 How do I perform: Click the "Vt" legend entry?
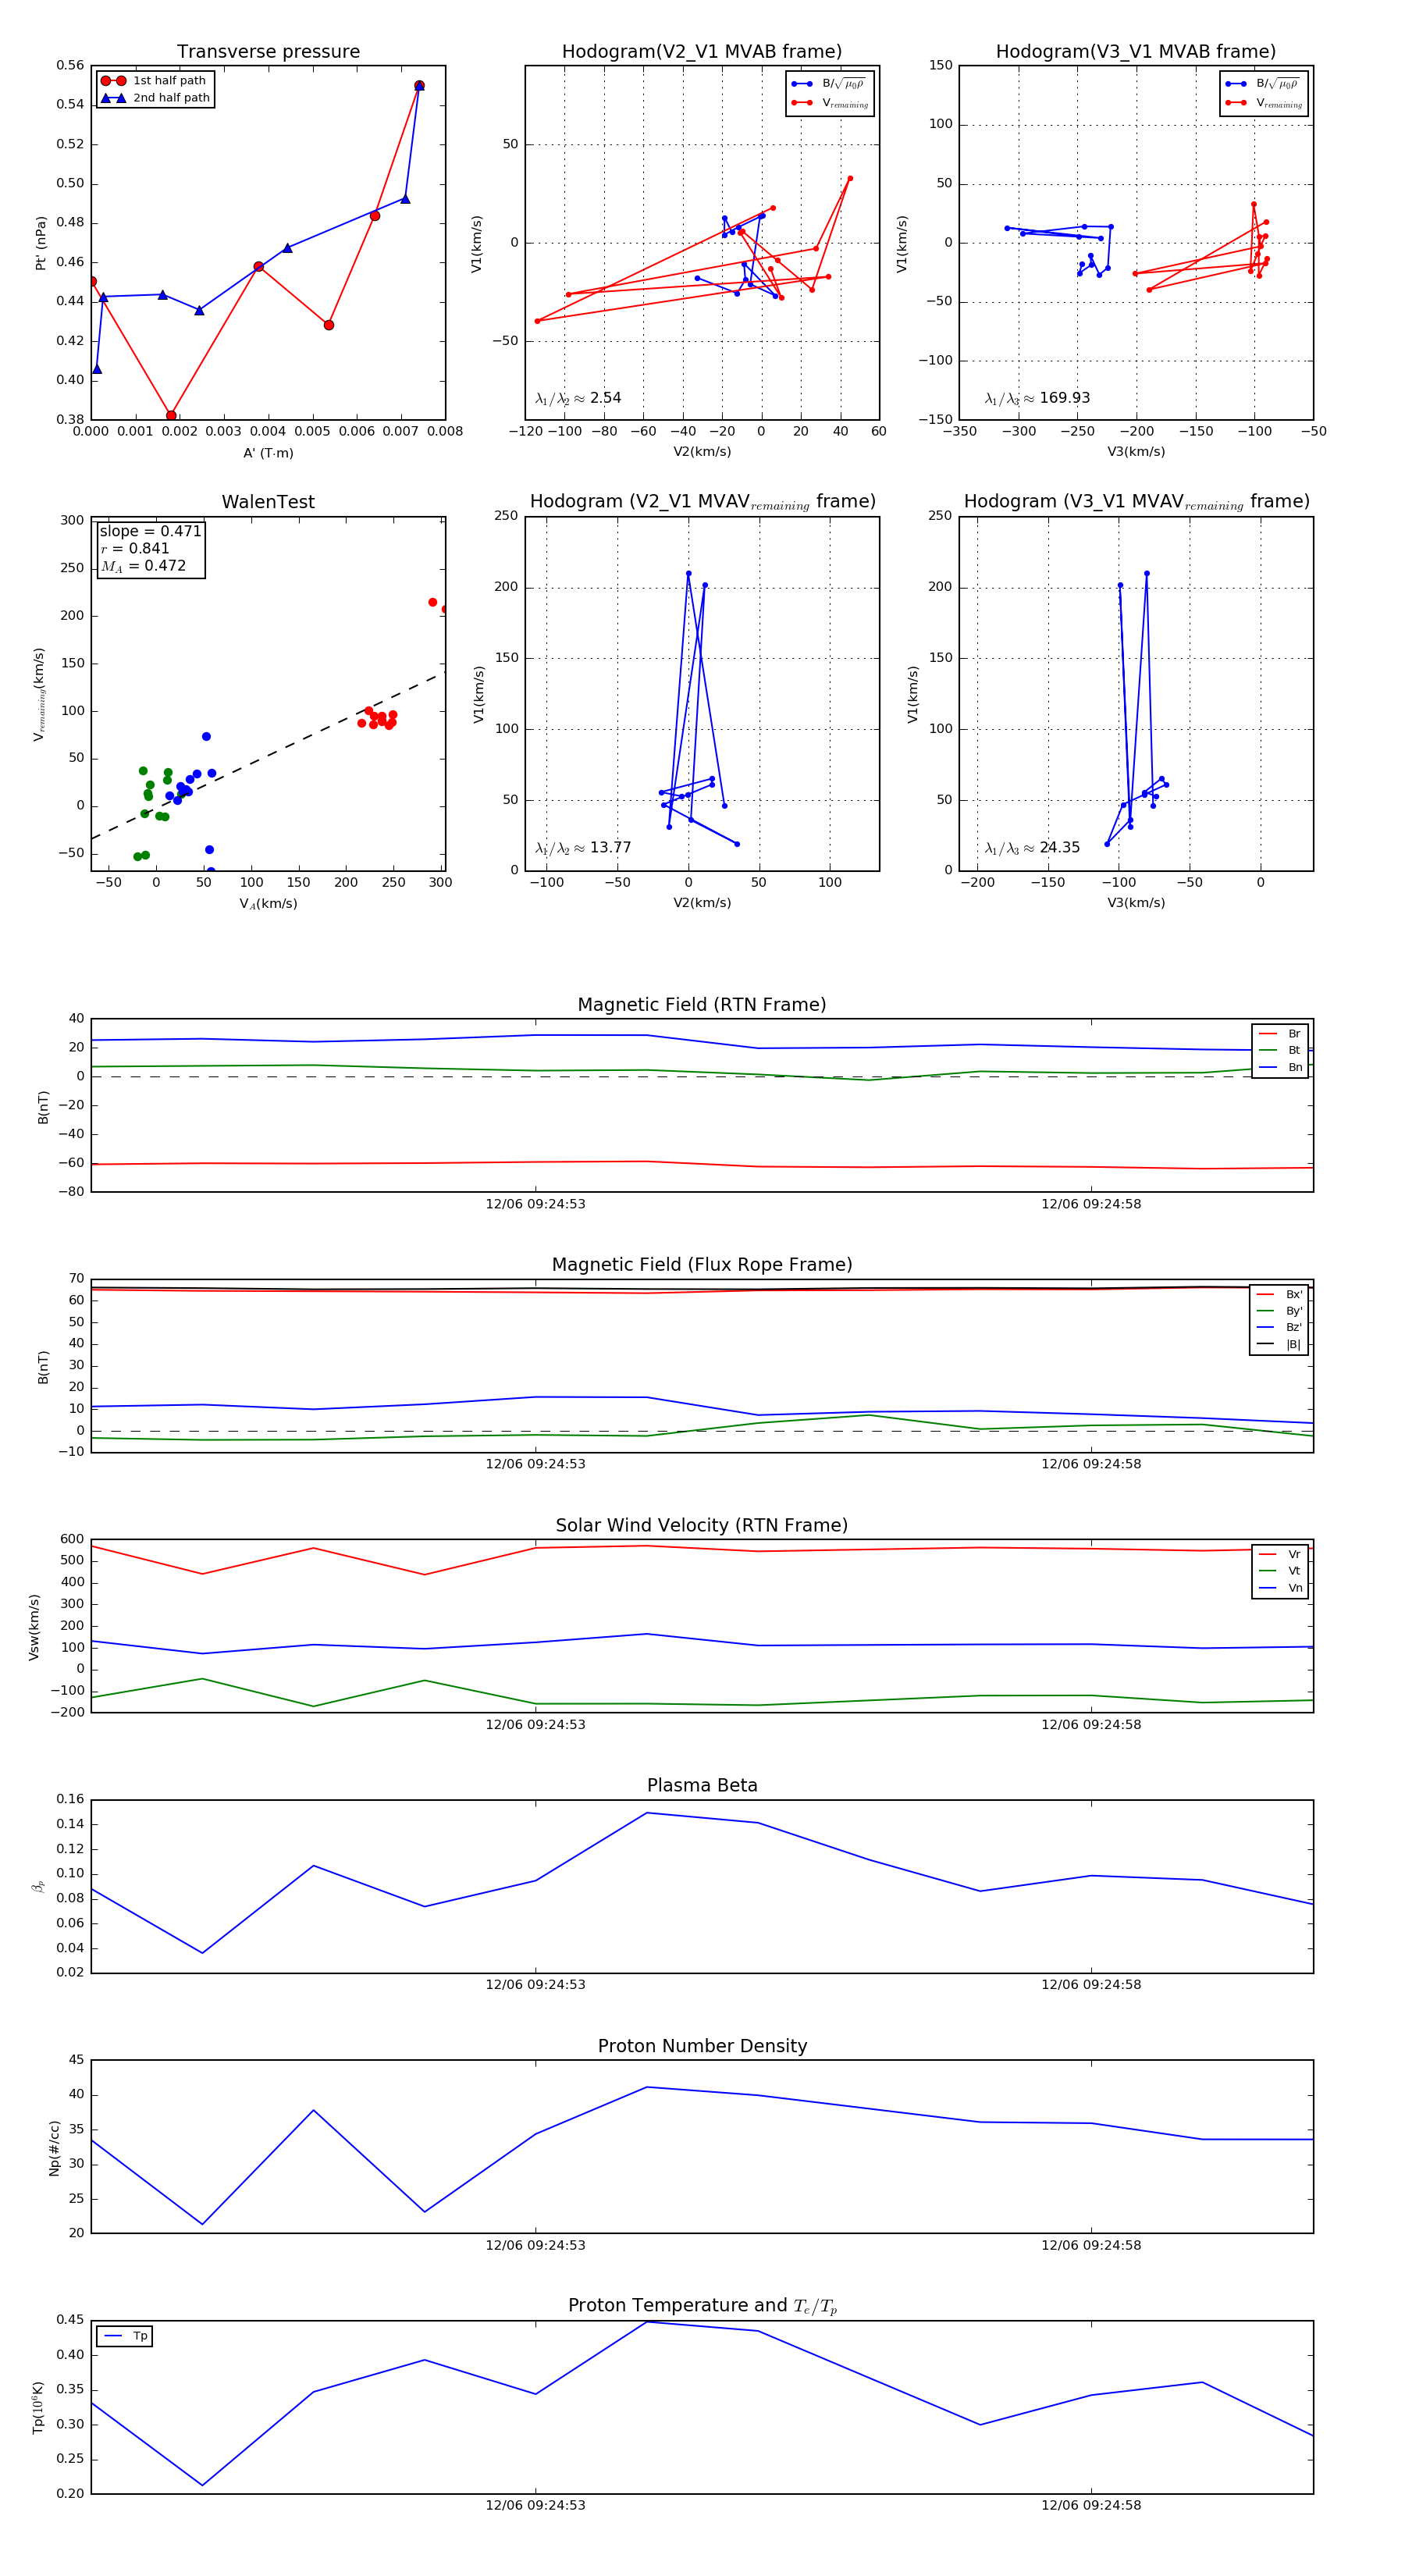1279,1571
